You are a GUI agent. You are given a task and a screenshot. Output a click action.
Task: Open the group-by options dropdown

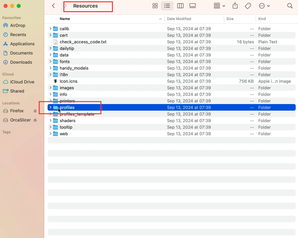click(x=219, y=6)
